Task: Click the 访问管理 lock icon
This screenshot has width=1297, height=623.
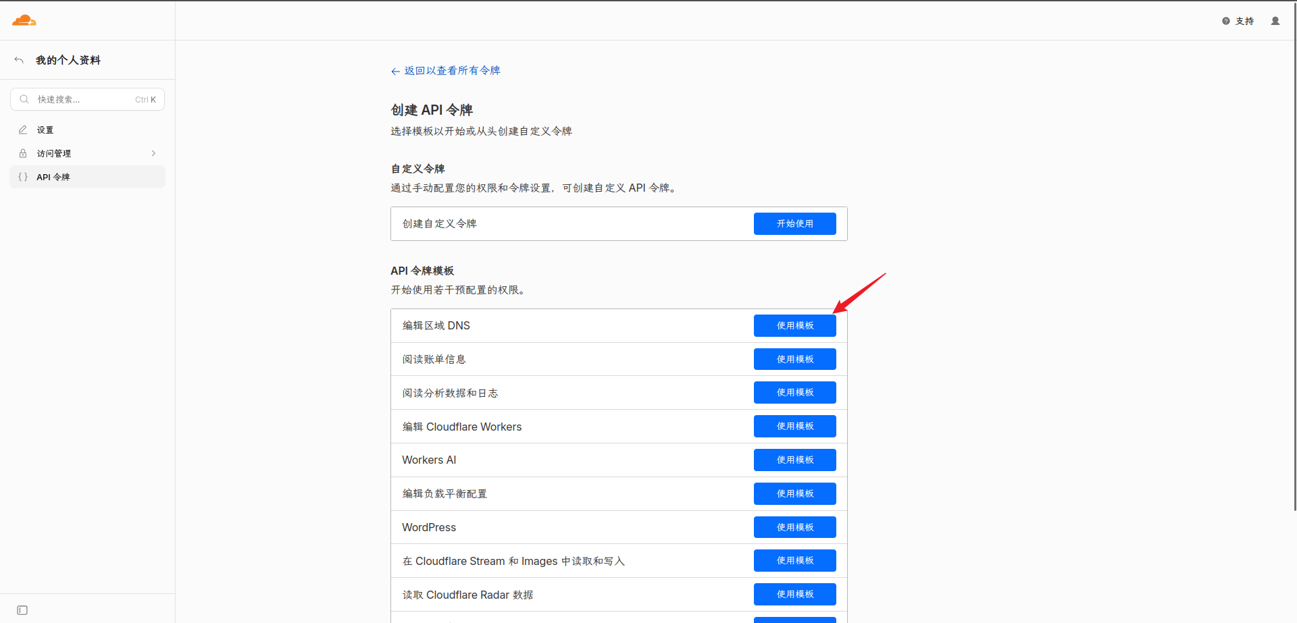Action: point(23,153)
